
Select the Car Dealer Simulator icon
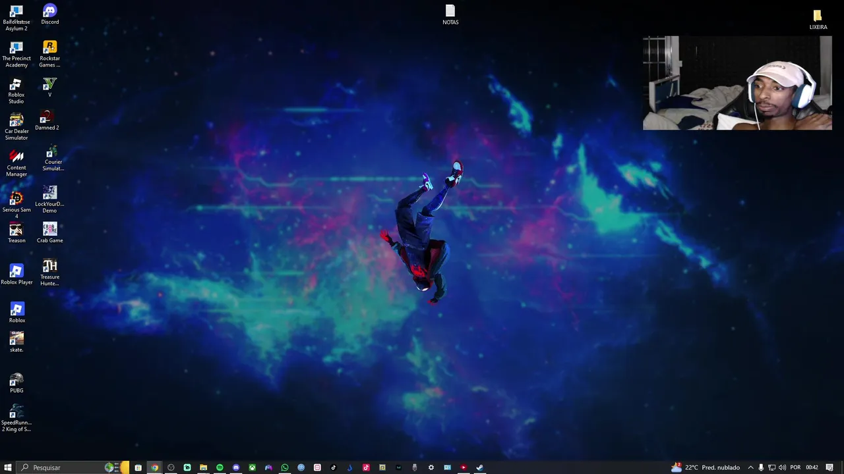tap(16, 126)
